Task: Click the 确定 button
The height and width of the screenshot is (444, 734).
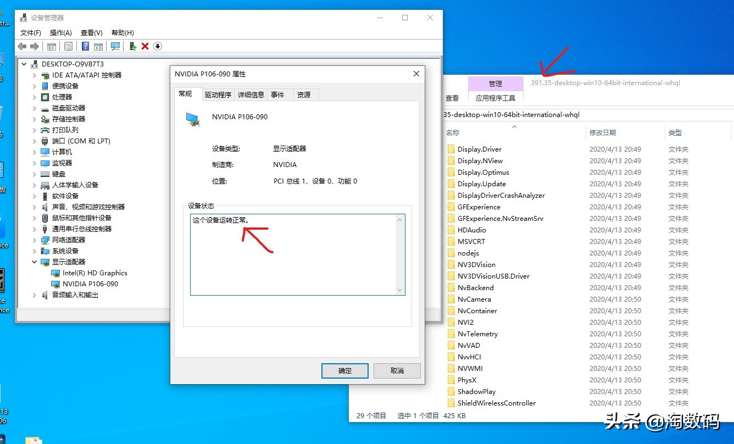Action: click(x=344, y=370)
